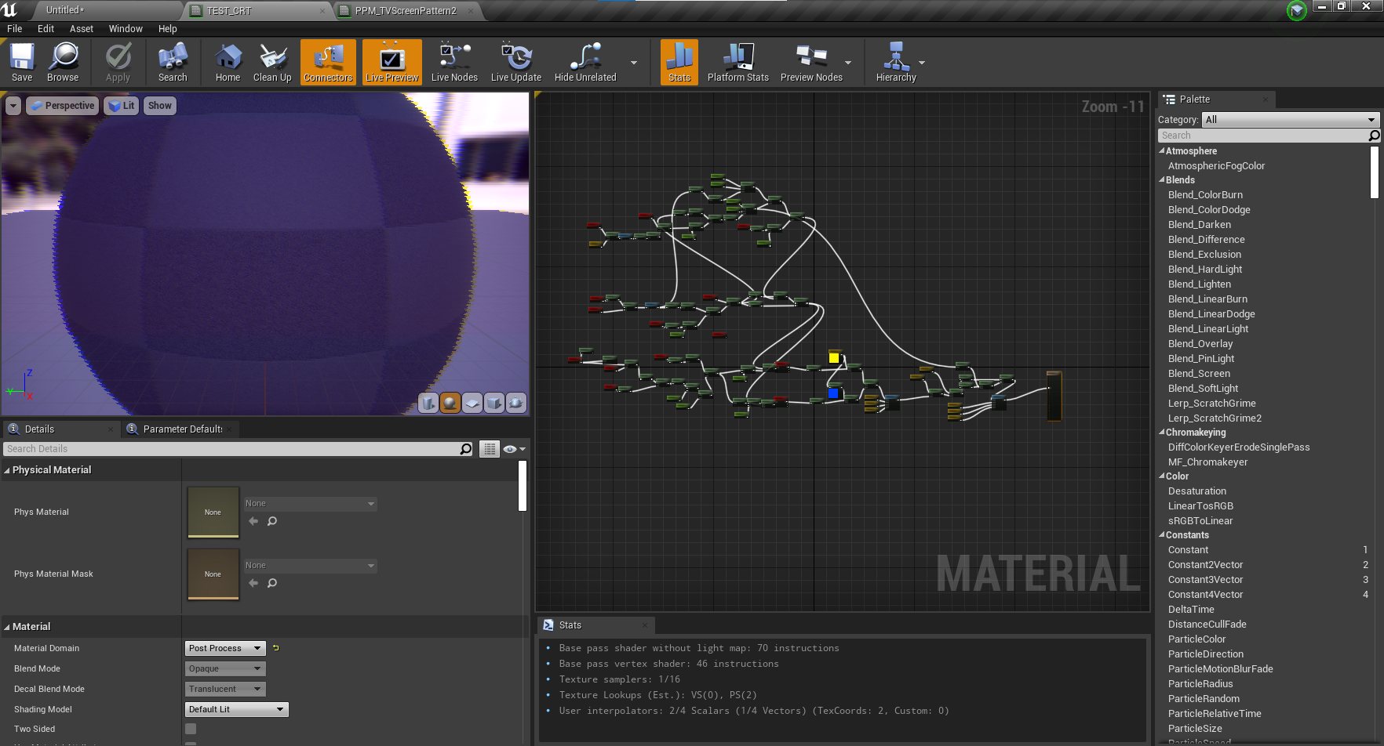The width and height of the screenshot is (1384, 746).
Task: Click the Phys Material thumbnail swatch
Action: [x=213, y=512]
